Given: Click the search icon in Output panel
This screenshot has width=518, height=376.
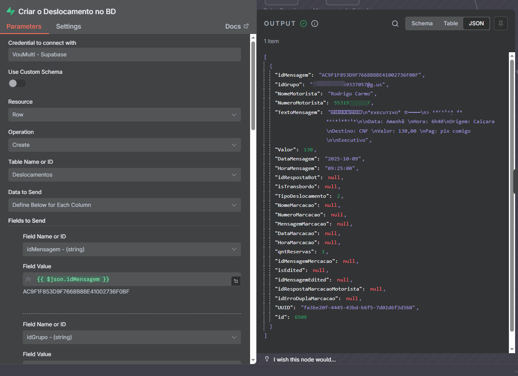Looking at the screenshot, I should pyautogui.click(x=395, y=24).
